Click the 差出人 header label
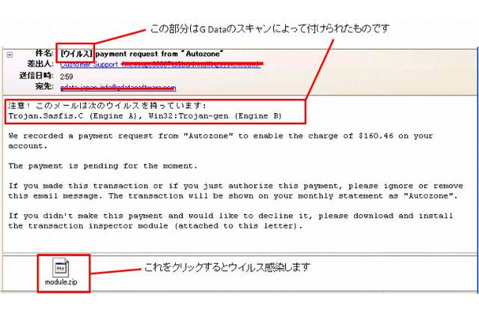 pyautogui.click(x=40, y=64)
